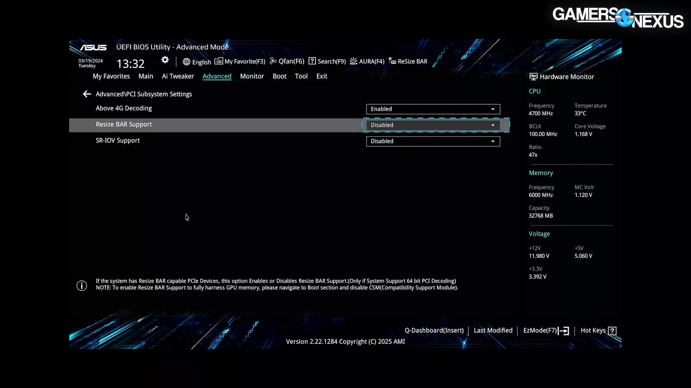Click the Voltage section heading
This screenshot has width=691, height=388.
tap(539, 234)
